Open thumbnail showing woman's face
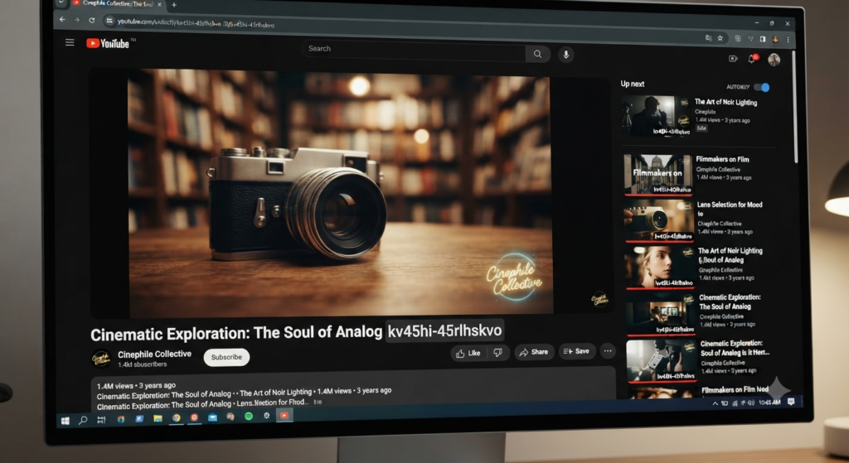The height and width of the screenshot is (463, 849). point(660,268)
